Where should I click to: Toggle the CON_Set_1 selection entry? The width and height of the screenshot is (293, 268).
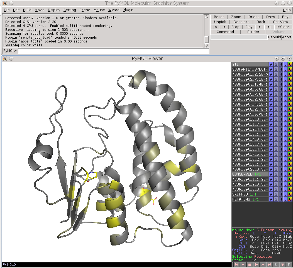pos(250,179)
